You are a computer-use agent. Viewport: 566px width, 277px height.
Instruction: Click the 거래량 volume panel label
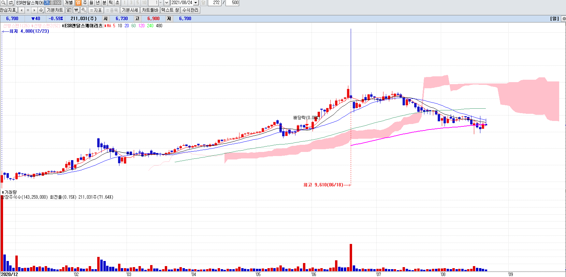click(10, 192)
